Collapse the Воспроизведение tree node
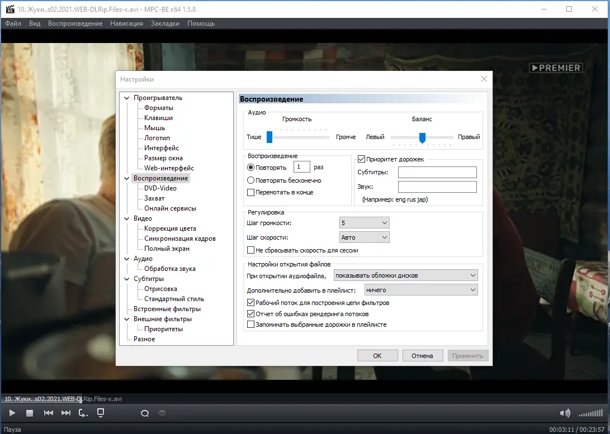Image resolution: width=610 pixels, height=434 pixels. (126, 178)
